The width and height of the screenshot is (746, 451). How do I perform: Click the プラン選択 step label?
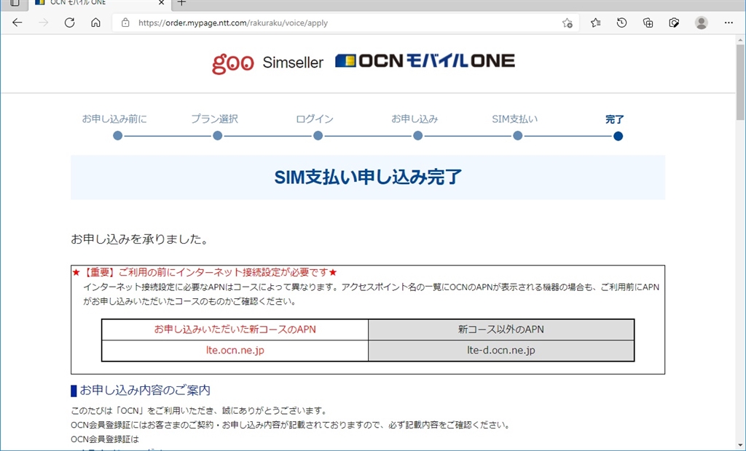[215, 119]
